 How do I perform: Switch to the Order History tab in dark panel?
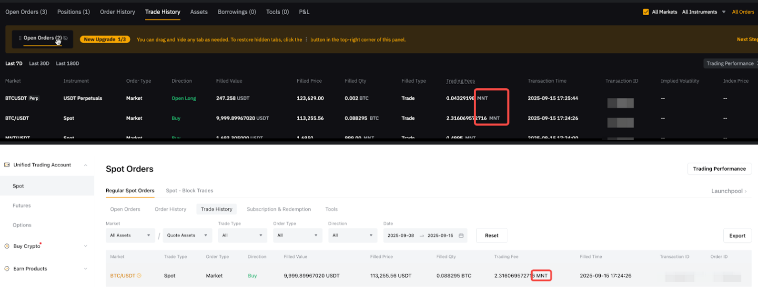[117, 12]
